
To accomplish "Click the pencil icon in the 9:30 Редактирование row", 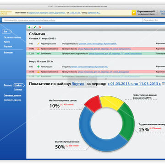I will tap(38, 44).
